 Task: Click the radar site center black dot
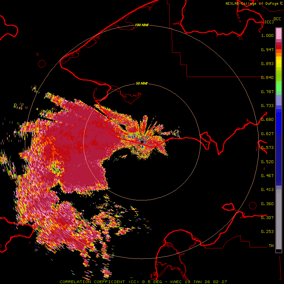142,142
